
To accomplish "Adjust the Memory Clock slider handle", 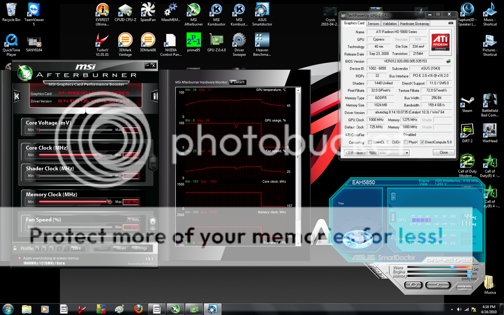I will coord(109,202).
